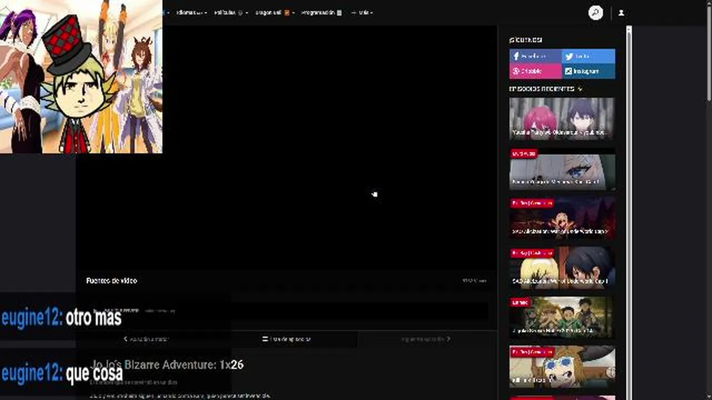Expand the Dragon Ball menu dropdown
712x400 pixels.
[275, 12]
